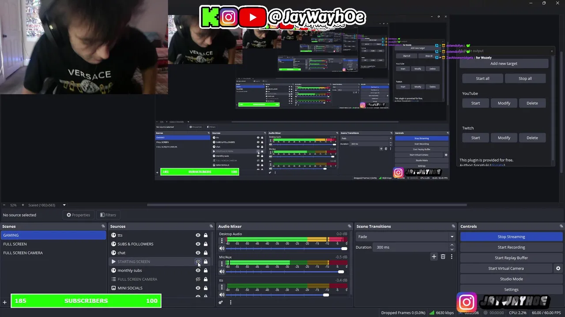
Task: Increase transition duration with up arrow
Action: point(452,245)
